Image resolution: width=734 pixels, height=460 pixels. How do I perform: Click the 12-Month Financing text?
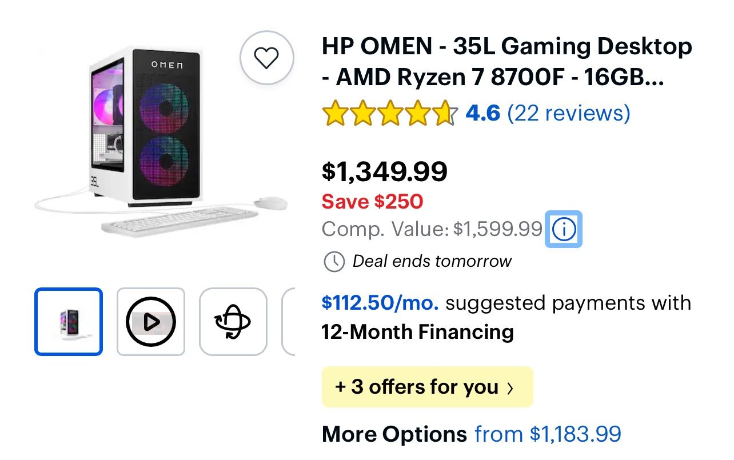click(418, 332)
